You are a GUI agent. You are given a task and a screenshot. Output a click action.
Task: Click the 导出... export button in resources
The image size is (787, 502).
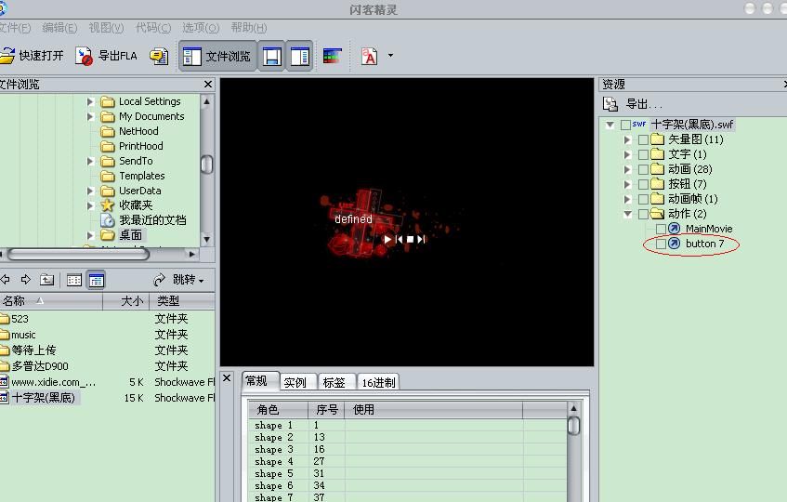click(x=633, y=104)
